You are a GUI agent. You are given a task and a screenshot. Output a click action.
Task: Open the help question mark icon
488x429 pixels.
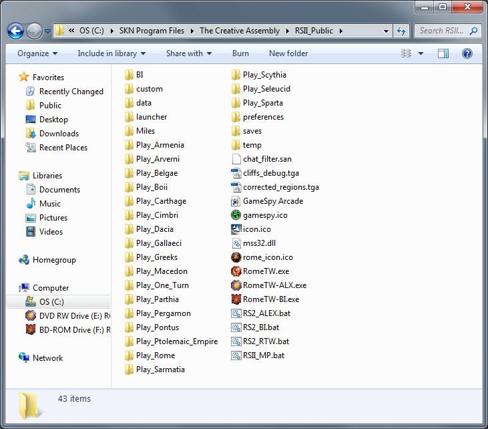[x=467, y=53]
